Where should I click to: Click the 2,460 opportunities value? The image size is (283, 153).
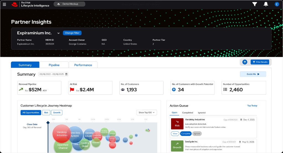pos(236,90)
